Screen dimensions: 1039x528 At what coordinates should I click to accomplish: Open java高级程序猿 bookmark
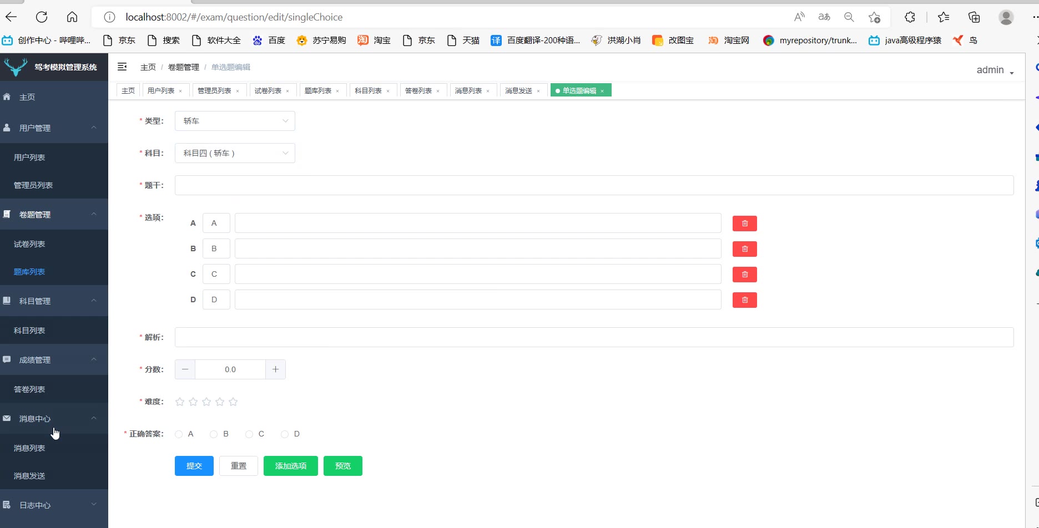tap(905, 40)
